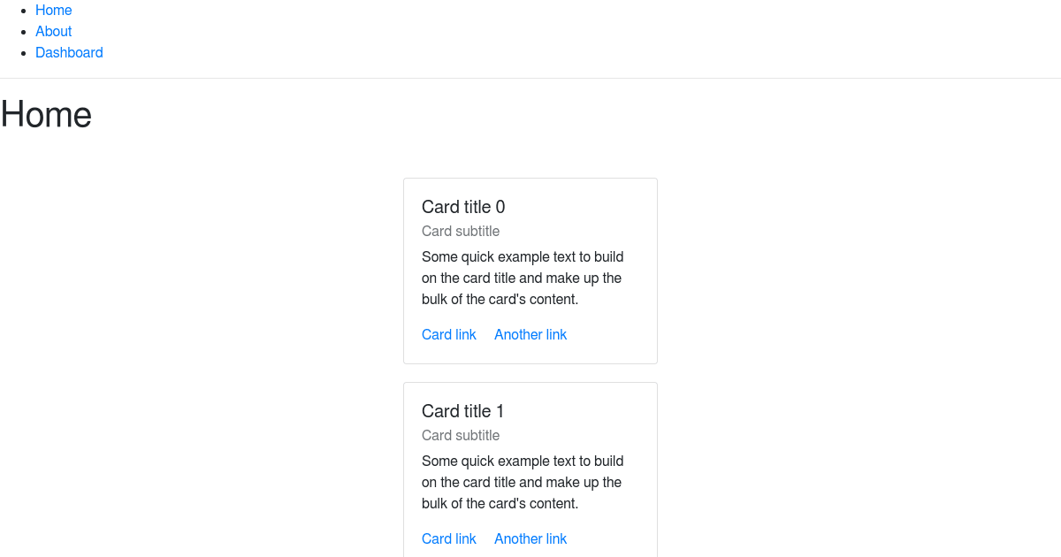Image resolution: width=1061 pixels, height=557 pixels.
Task: Go to the Dashboard page
Action: 69,52
